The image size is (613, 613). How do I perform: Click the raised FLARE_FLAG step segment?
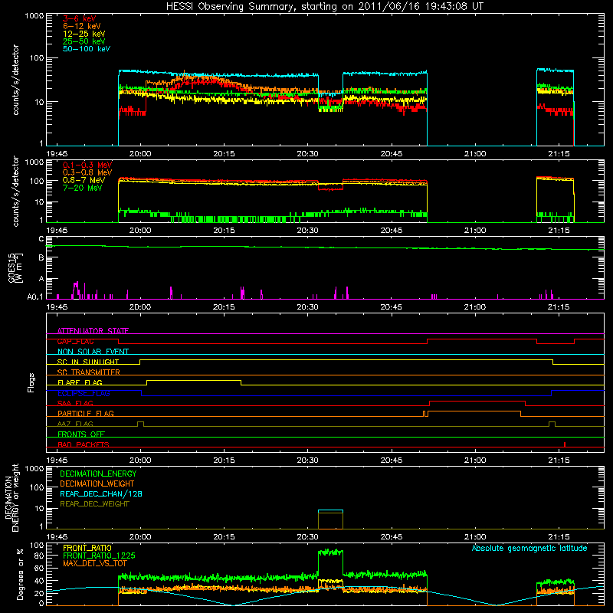pos(194,380)
